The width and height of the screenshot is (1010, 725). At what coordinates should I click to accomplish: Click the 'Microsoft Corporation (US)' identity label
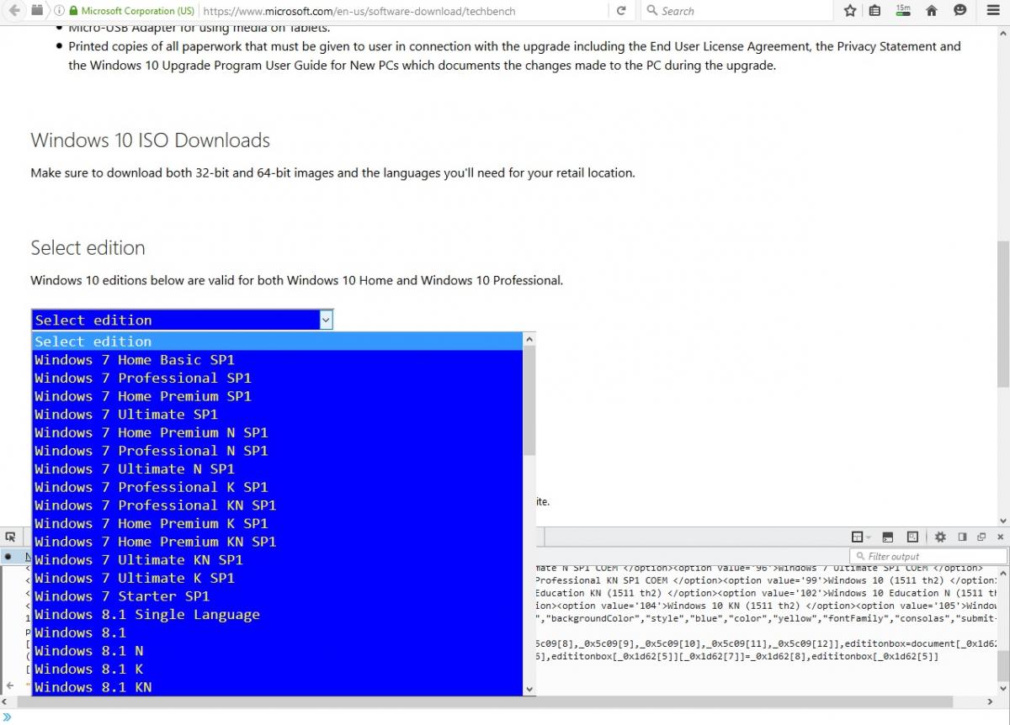(138, 11)
